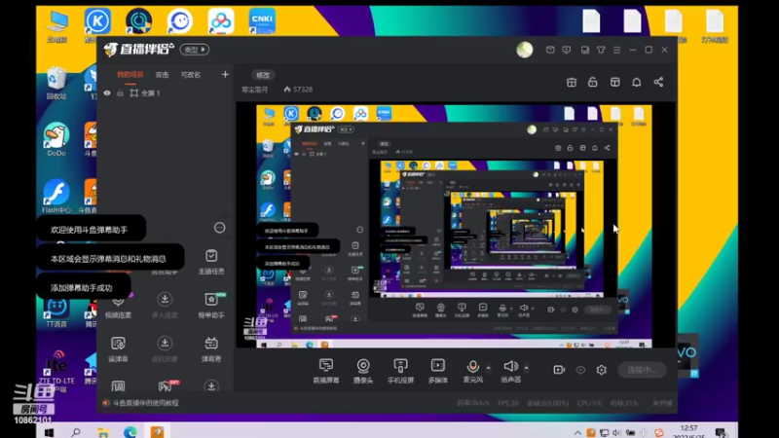Click the 连接中... start stream button

click(x=642, y=370)
